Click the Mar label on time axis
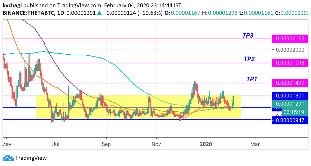Screen dimensions: 311x166 [x=255, y=144]
